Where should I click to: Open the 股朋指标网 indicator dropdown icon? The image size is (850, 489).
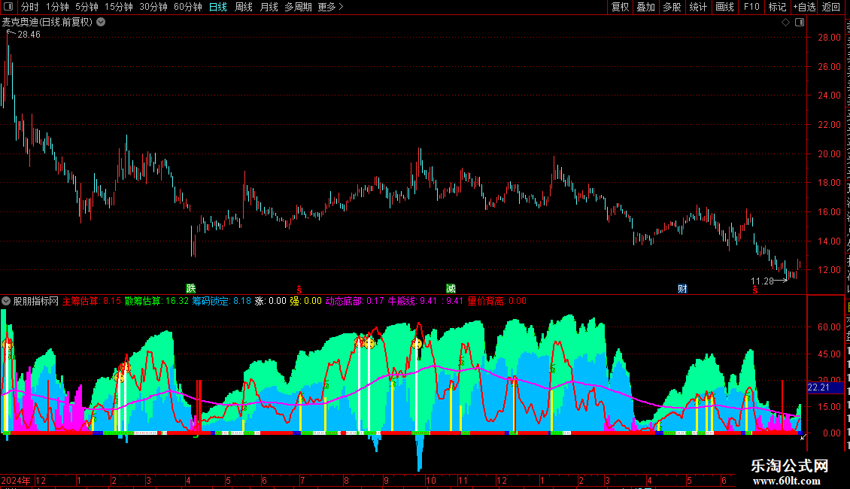point(6,301)
